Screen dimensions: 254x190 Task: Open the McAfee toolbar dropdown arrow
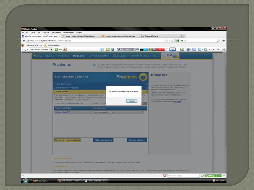224,176
